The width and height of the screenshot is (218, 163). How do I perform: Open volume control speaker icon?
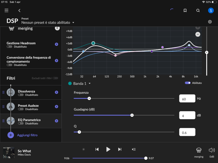tap(211, 150)
